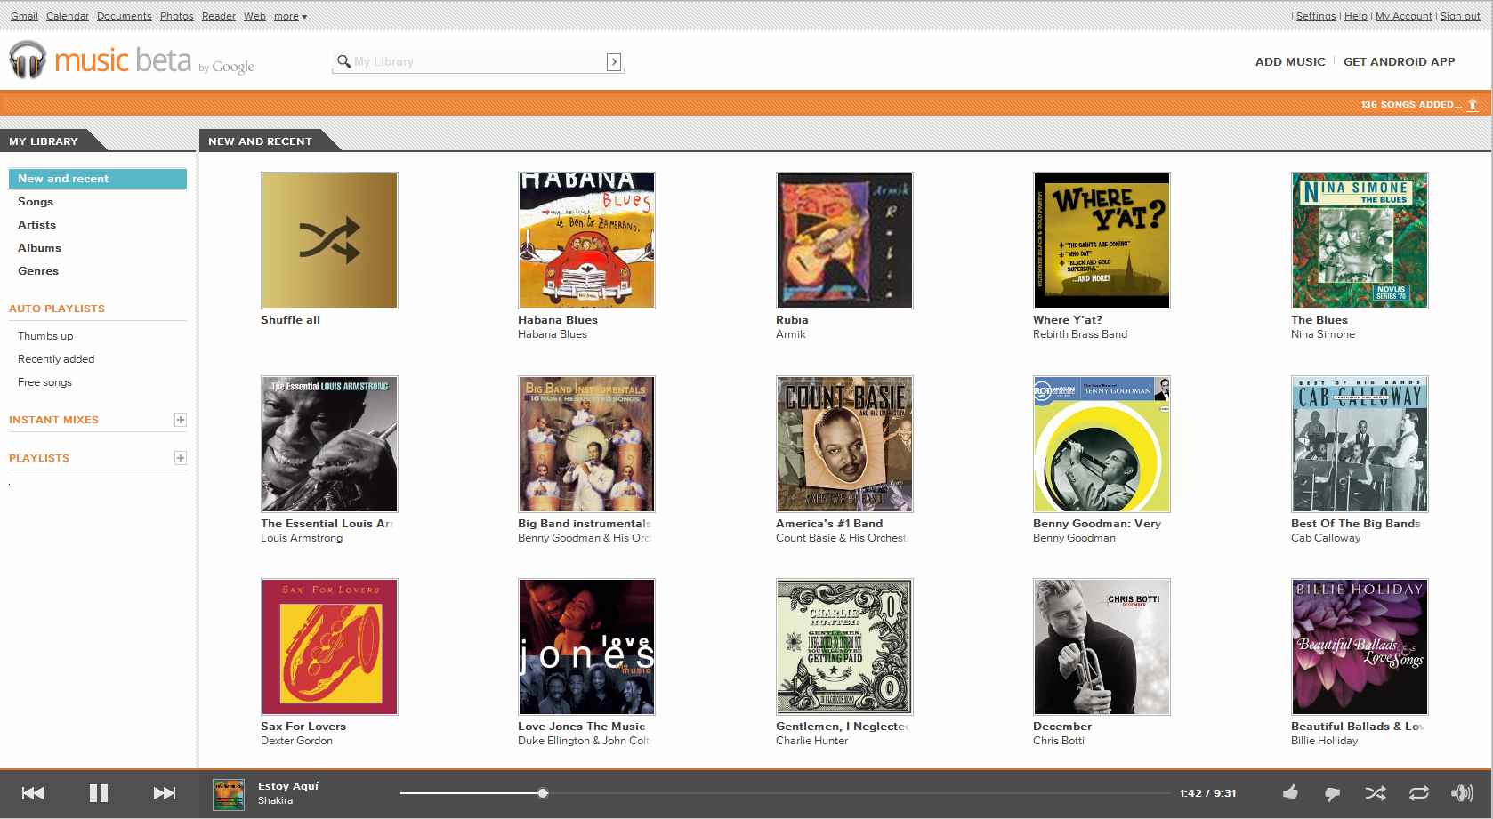Image resolution: width=1493 pixels, height=819 pixels.
Task: Select Genres in My Library
Action: [38, 271]
